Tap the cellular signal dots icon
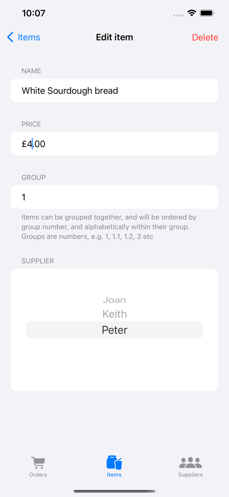Screen dimensions: 229x497 point(178,15)
